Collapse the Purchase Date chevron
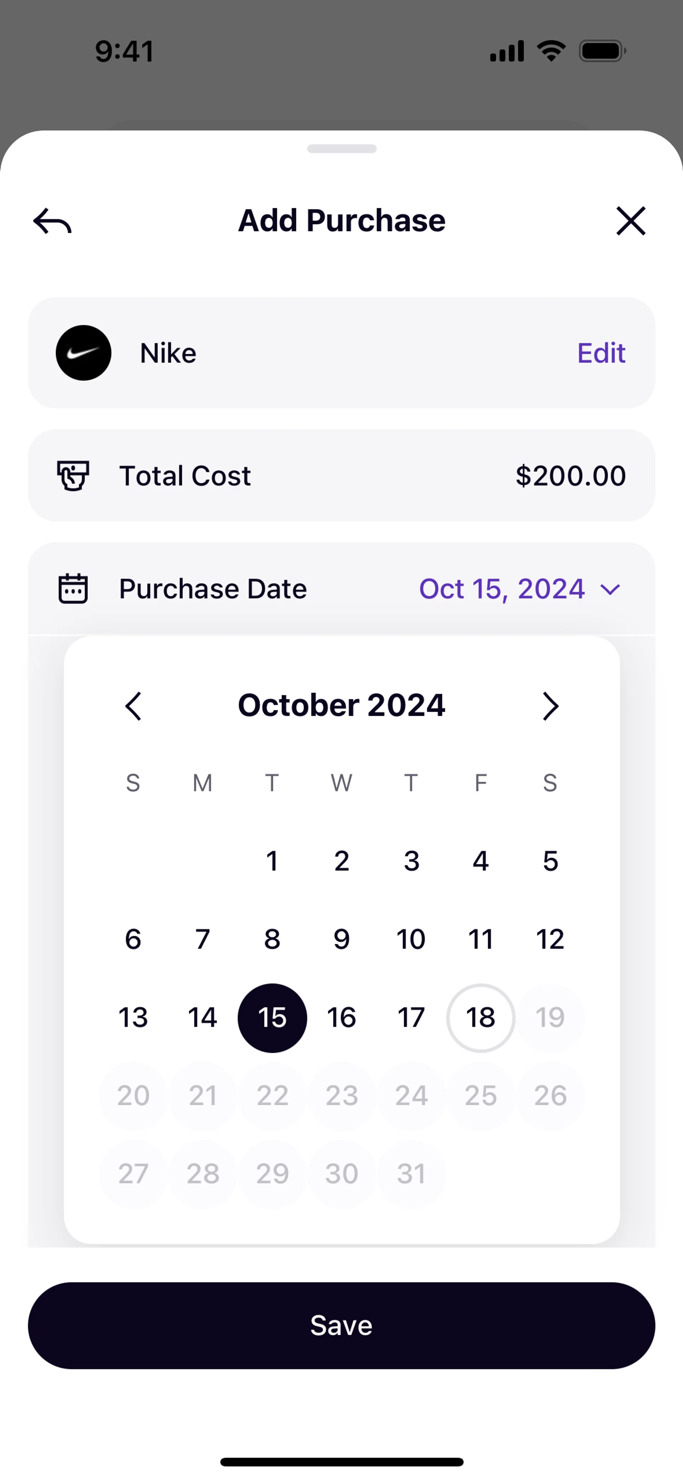Viewport: 683px width, 1480px height. coord(610,590)
